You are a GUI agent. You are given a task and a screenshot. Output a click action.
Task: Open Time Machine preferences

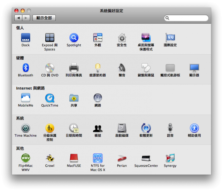coord(25,128)
